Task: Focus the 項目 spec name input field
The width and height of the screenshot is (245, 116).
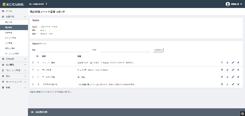Action: 64,50
